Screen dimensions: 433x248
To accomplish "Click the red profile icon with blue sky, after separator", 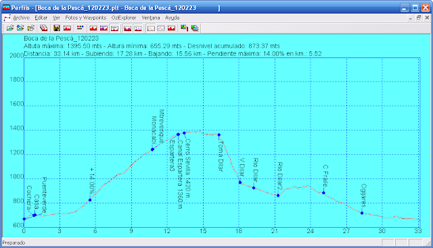I will pos(127,28).
